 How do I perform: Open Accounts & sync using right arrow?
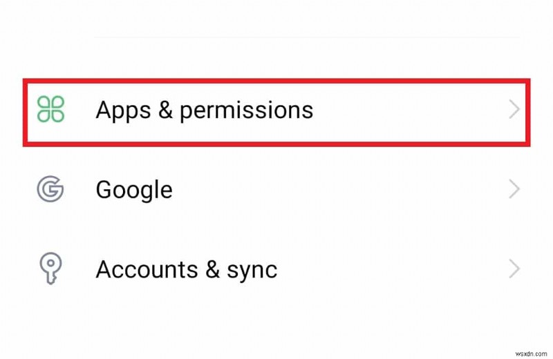pyautogui.click(x=514, y=269)
